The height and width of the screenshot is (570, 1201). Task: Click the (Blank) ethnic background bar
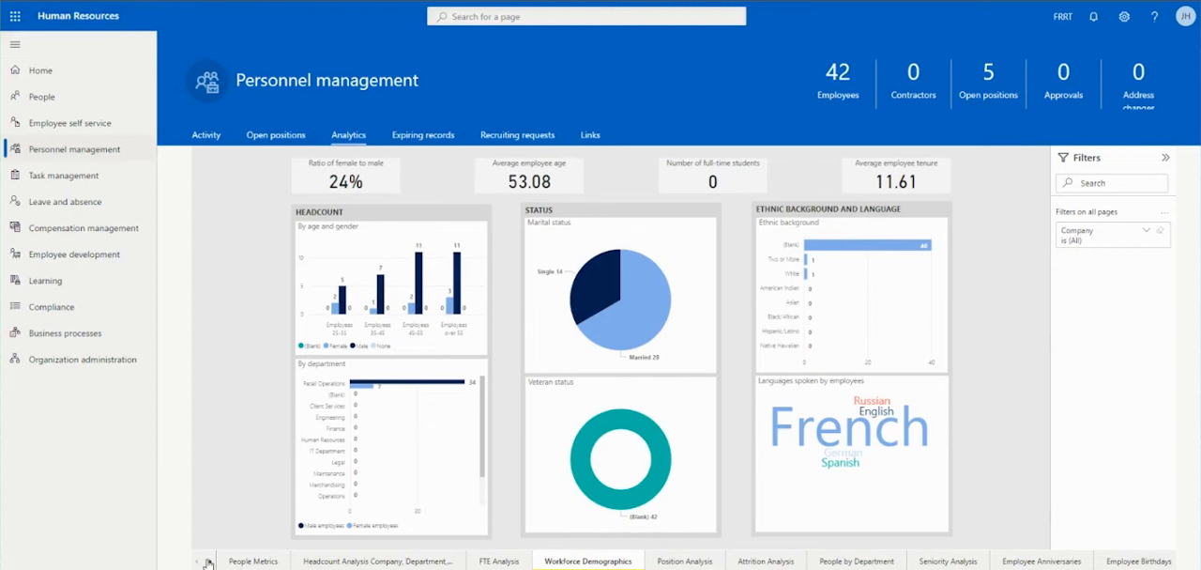(x=868, y=245)
